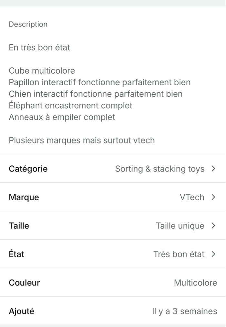
Task: Tap the 'Il y a 3 semaines' date
Action: click(x=184, y=311)
